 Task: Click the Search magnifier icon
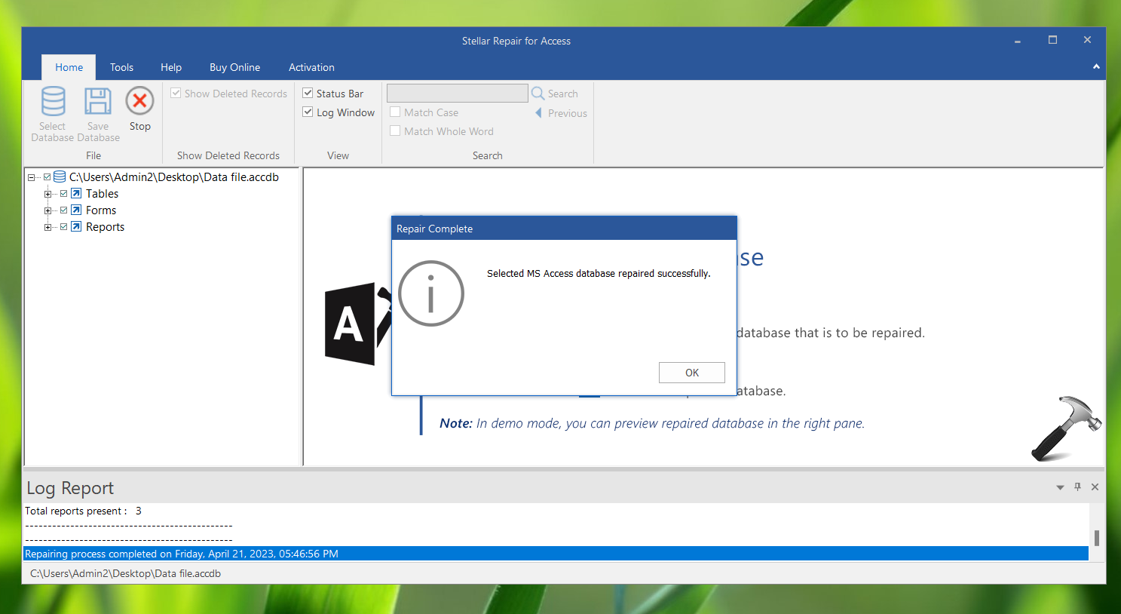coord(538,94)
